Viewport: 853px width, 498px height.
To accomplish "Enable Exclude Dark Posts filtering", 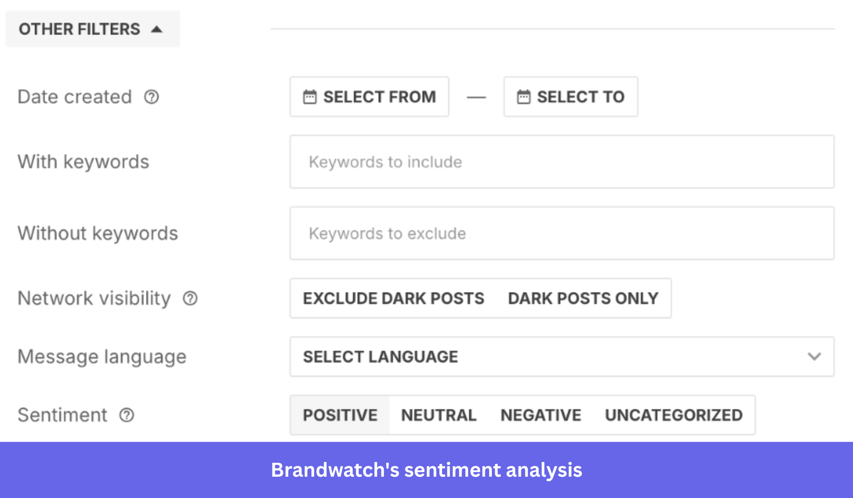I will click(394, 298).
